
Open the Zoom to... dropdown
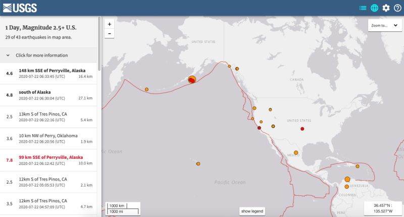pyautogui.click(x=385, y=25)
